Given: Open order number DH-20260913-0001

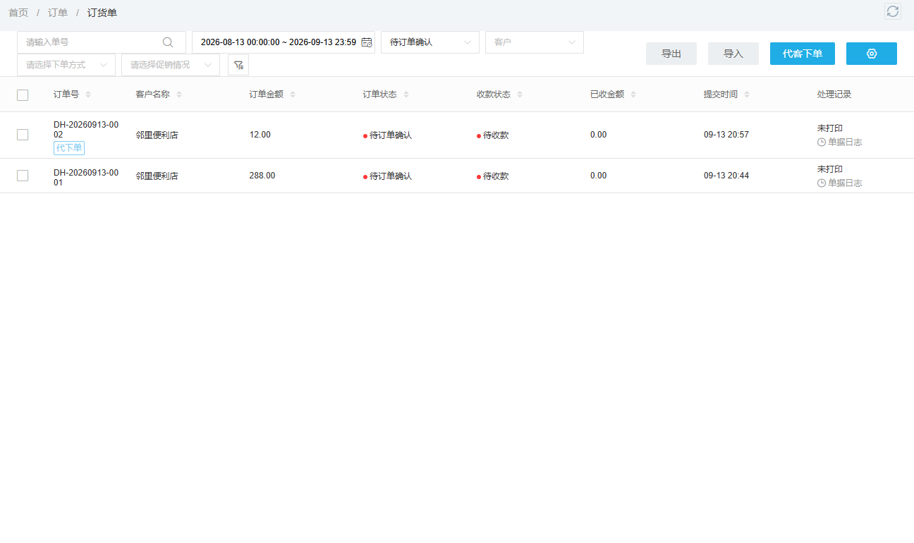Looking at the screenshot, I should coord(86,177).
